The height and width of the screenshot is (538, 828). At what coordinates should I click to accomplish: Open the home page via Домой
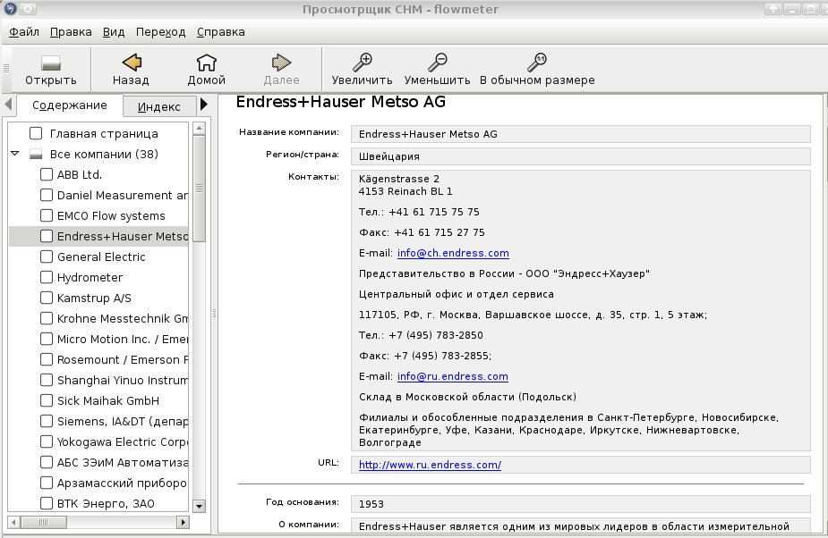coord(207,63)
